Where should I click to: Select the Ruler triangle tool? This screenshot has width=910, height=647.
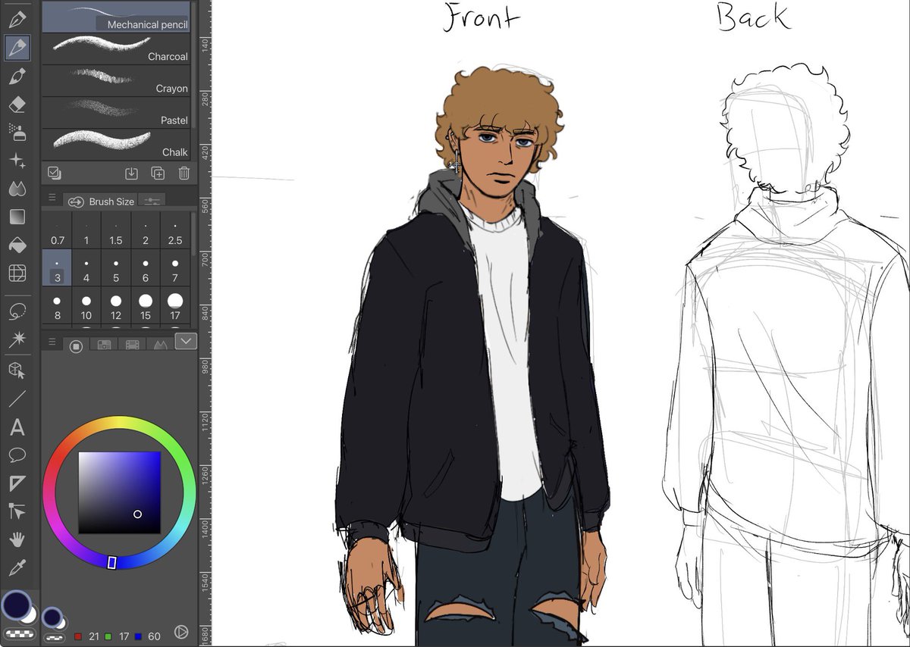17,483
